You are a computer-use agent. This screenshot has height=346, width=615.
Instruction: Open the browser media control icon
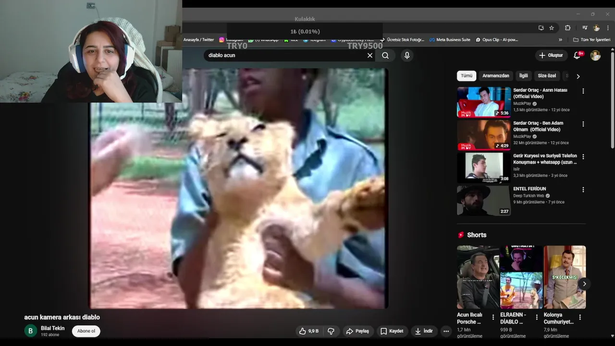click(x=585, y=28)
